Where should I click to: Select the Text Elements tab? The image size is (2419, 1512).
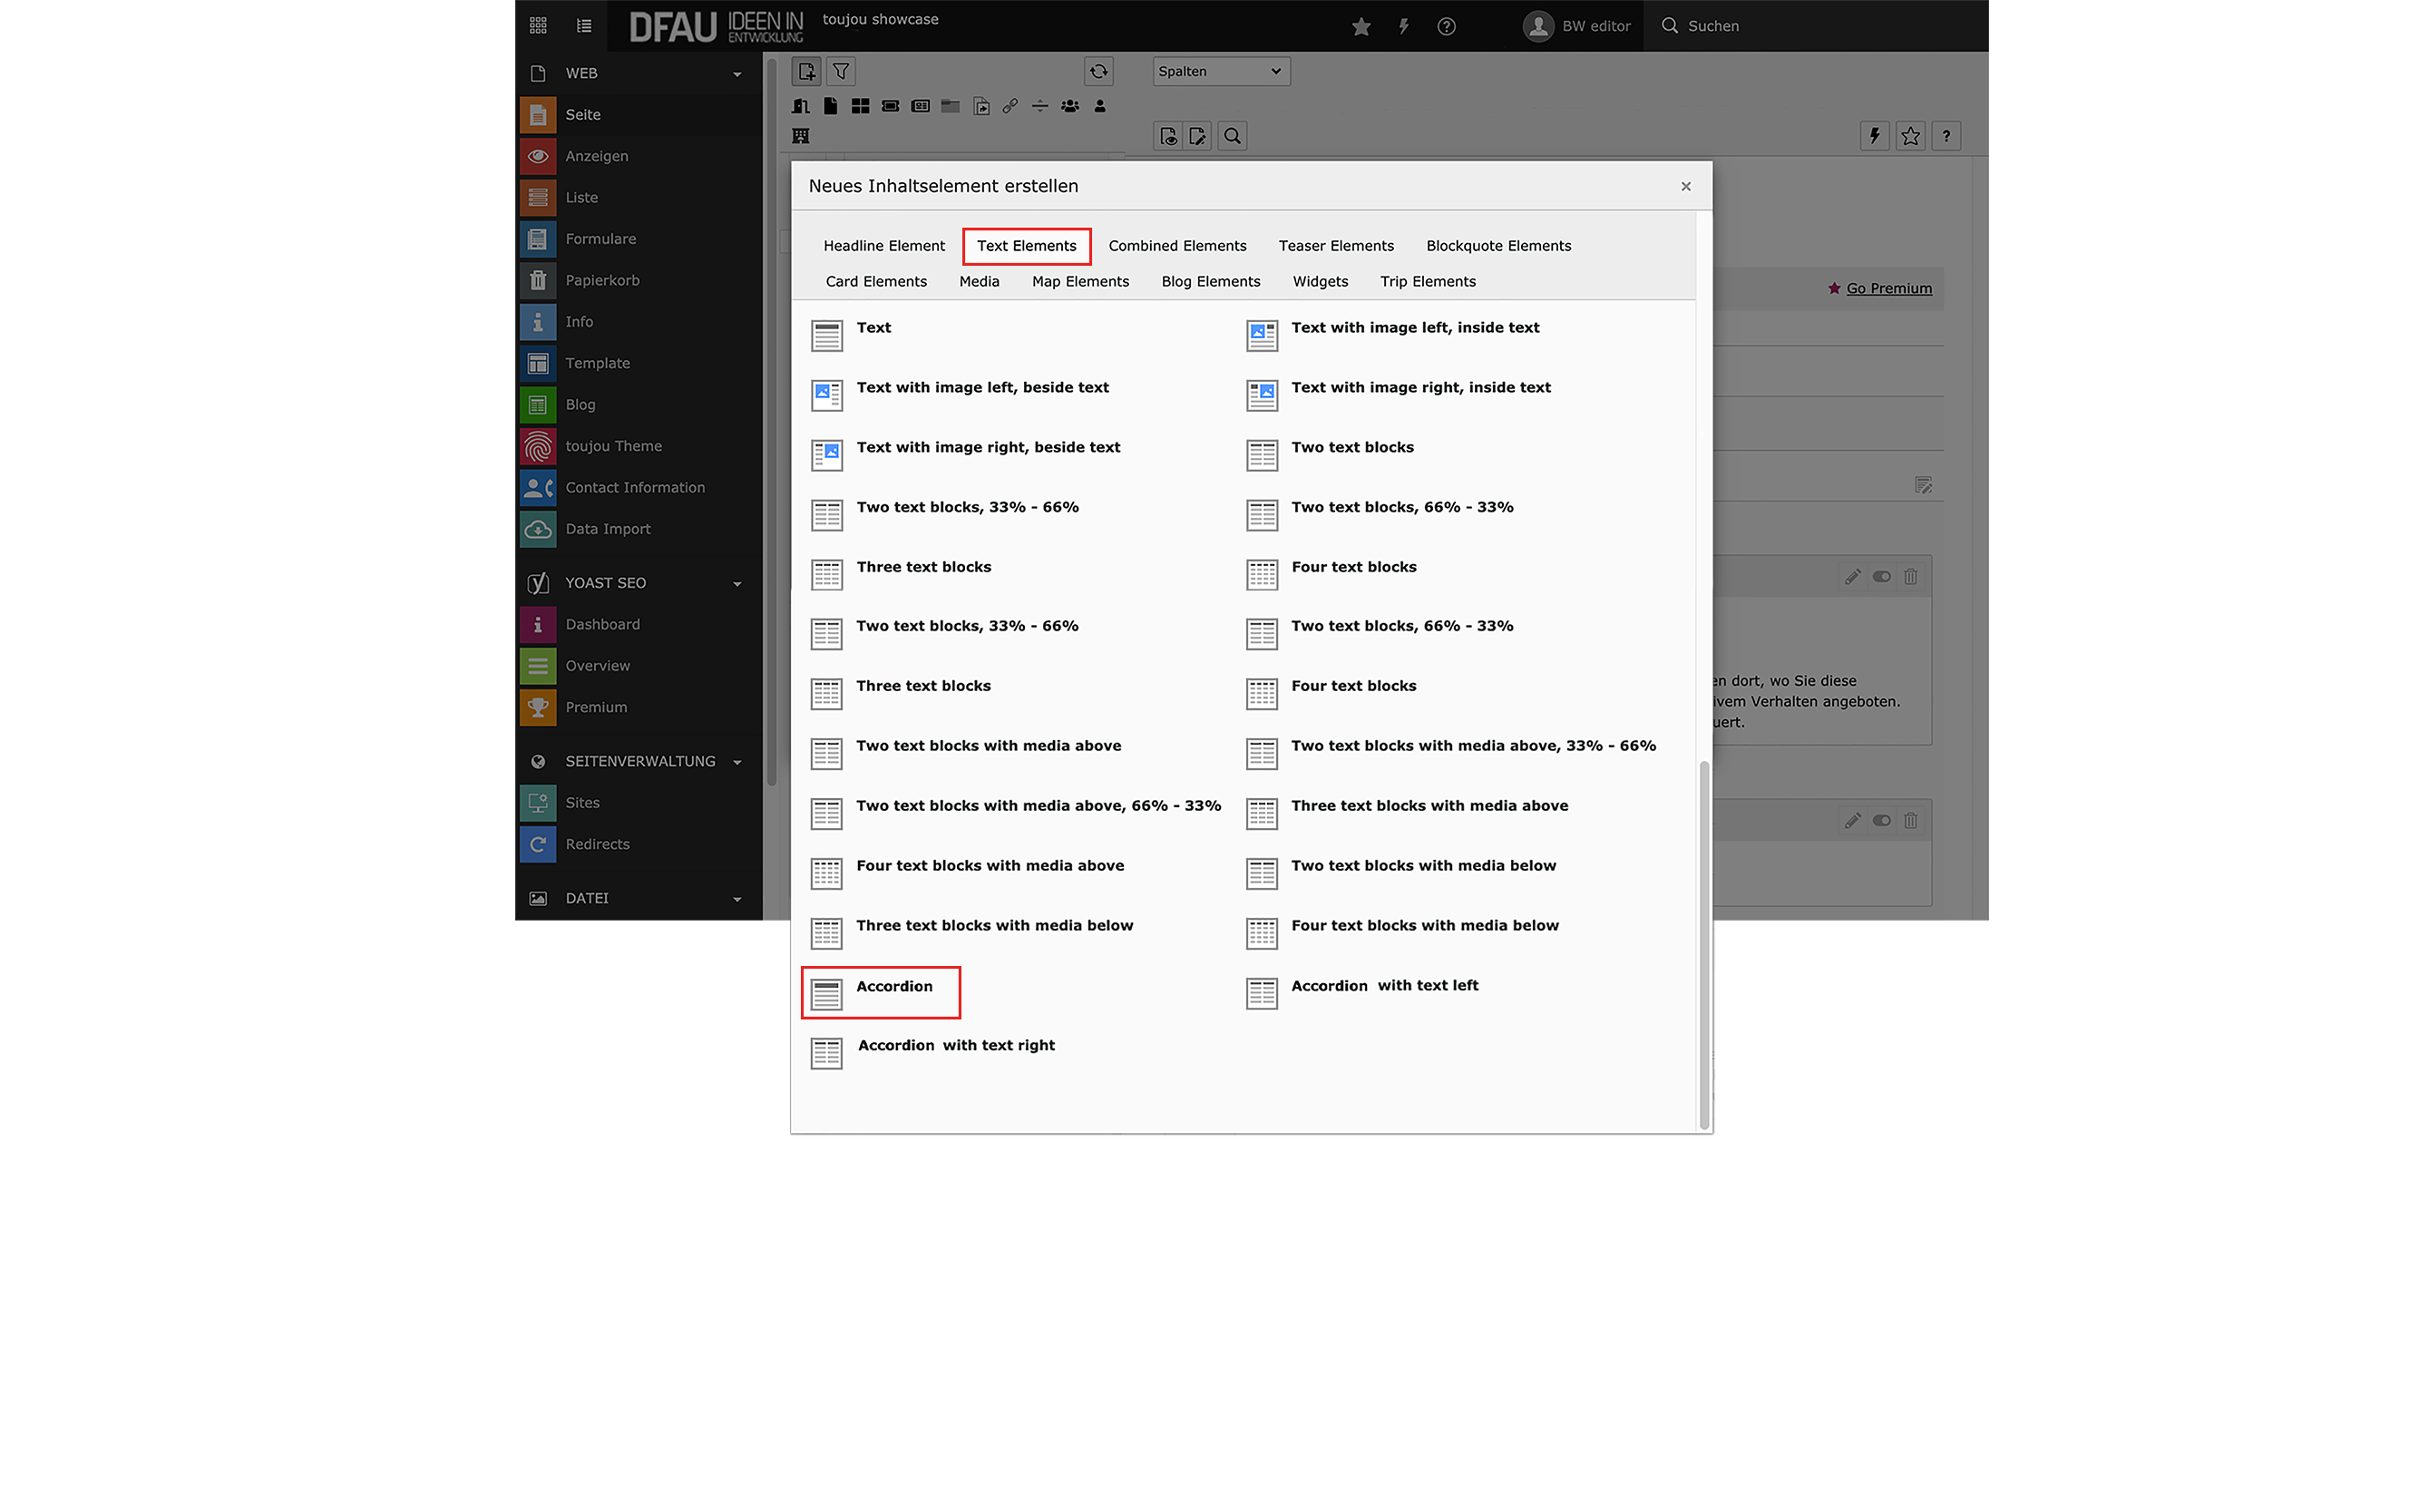coord(1027,246)
